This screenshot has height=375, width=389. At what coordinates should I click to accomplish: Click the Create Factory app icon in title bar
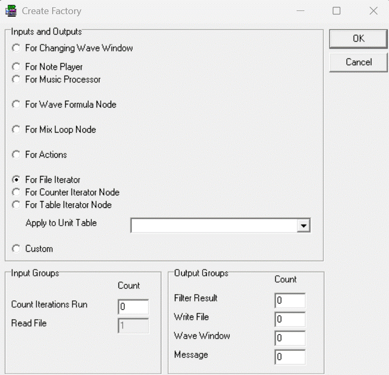coord(10,10)
